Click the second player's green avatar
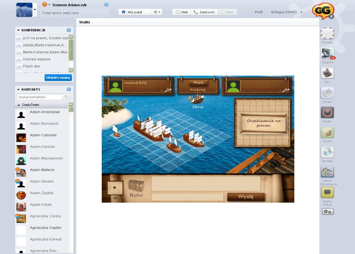This screenshot has height=254, width=355. 234,86
